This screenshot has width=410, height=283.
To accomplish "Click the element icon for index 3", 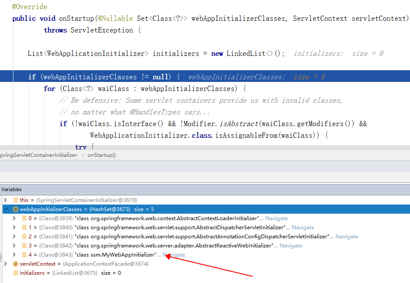I will (24, 246).
